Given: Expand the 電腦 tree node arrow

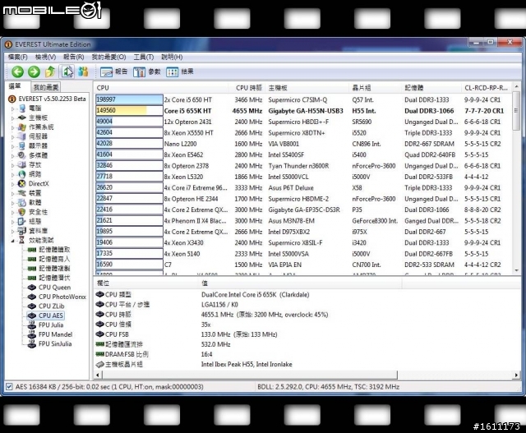Looking at the screenshot, I should [13, 108].
